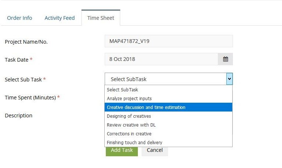Screen dimensions: 282x168
Task: Click the Description field label
Action: coord(18,116)
